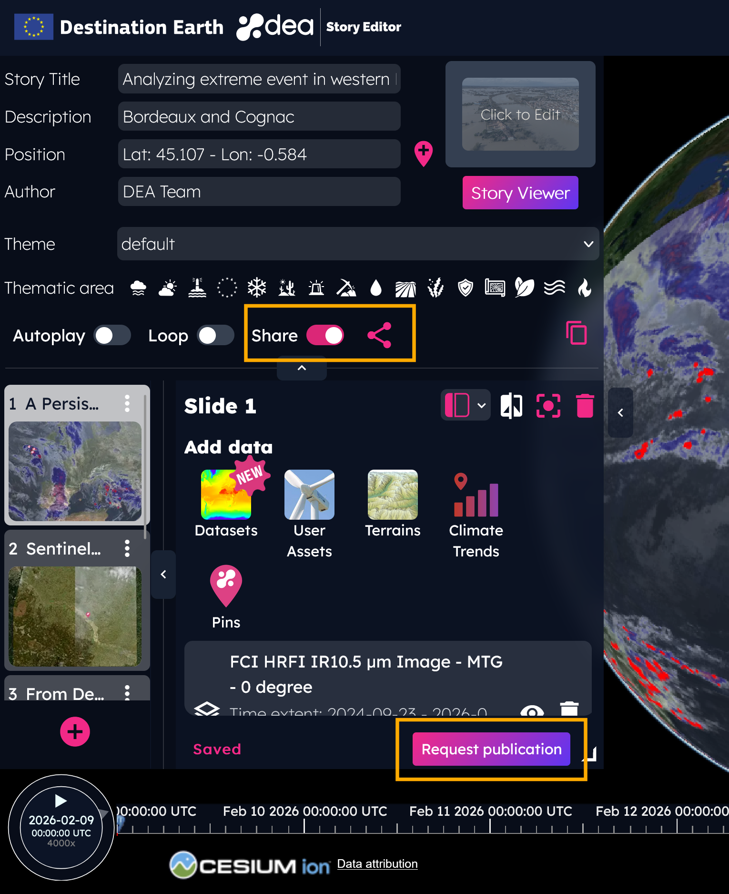The image size is (729, 894).
Task: Disable the Share toggle
Action: coord(325,335)
